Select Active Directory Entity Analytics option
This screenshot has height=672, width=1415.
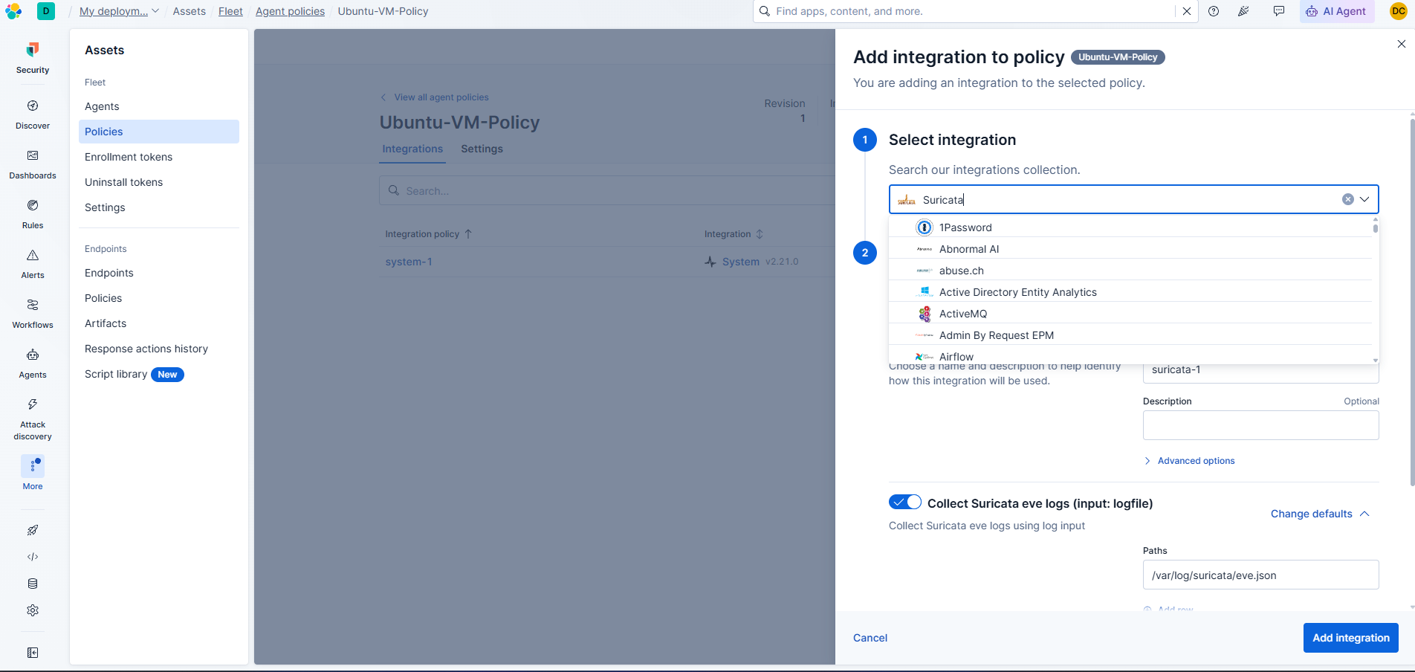(x=1130, y=292)
